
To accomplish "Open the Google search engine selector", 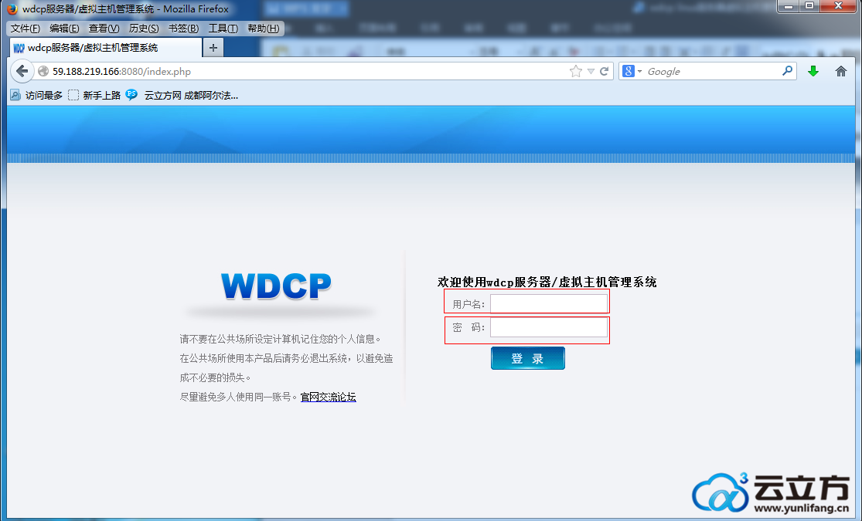I will click(x=632, y=71).
